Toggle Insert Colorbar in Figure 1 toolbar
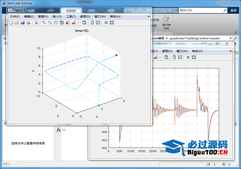 click(x=92, y=23)
